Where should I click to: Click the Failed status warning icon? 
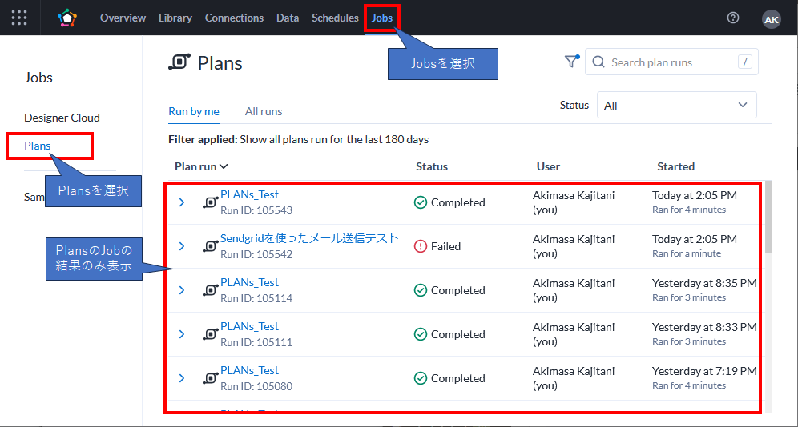421,246
